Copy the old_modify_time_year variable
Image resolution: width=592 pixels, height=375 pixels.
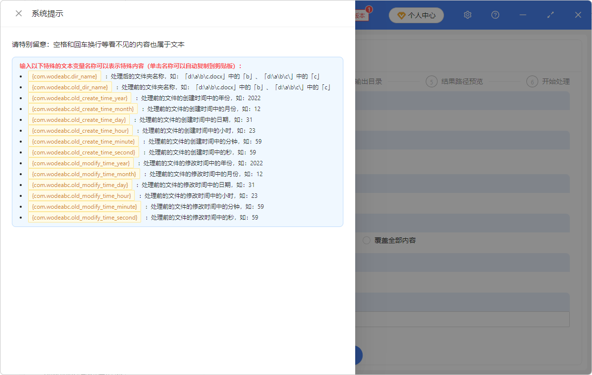pos(81,163)
